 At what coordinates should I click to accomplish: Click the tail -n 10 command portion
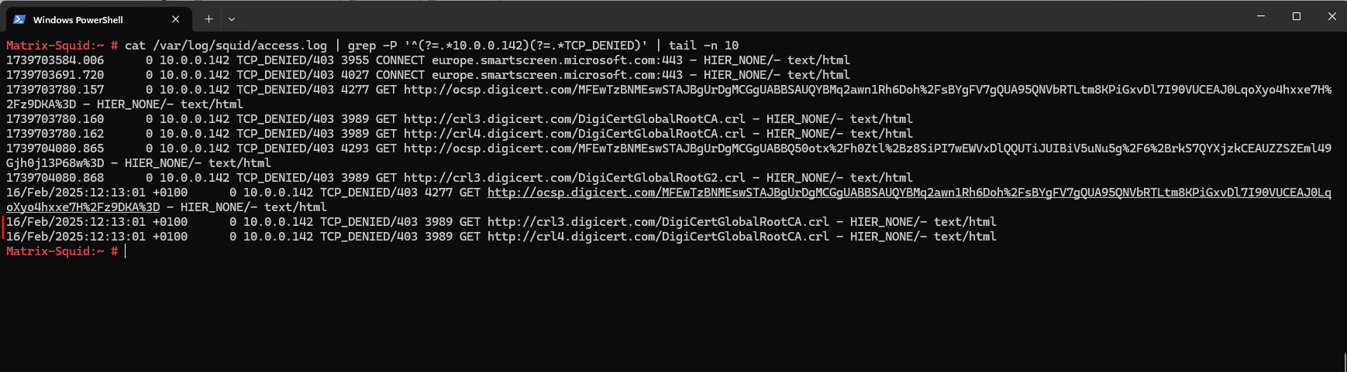point(704,46)
